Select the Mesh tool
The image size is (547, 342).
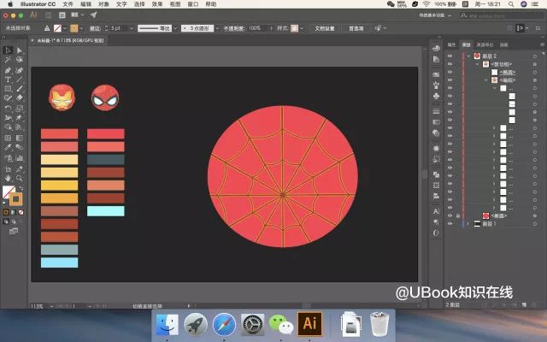point(8,138)
